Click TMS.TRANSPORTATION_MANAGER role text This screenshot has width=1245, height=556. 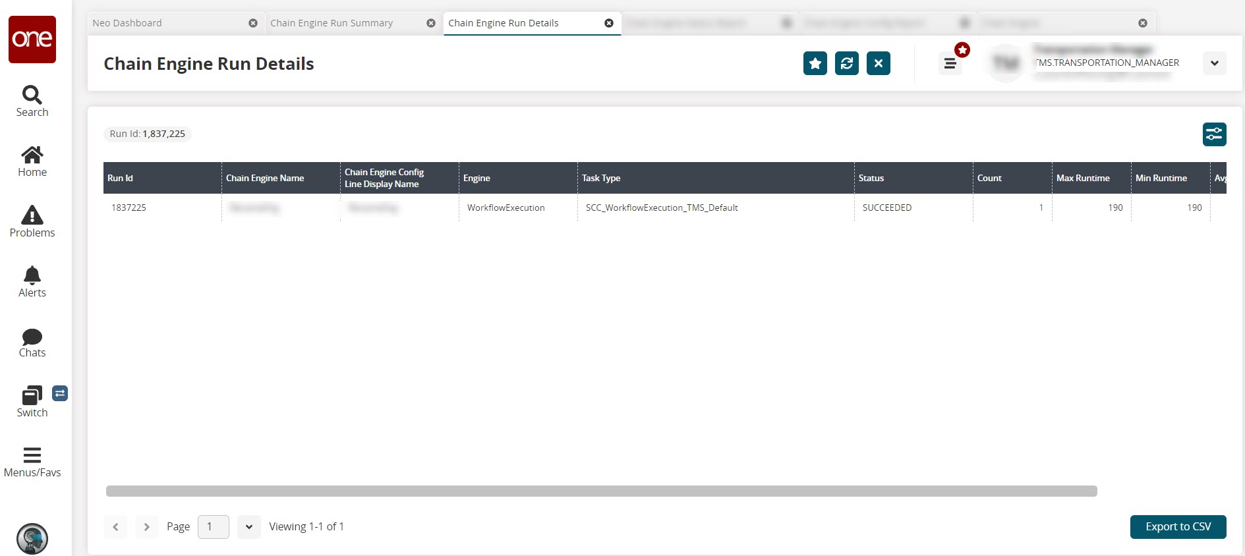coord(1107,63)
